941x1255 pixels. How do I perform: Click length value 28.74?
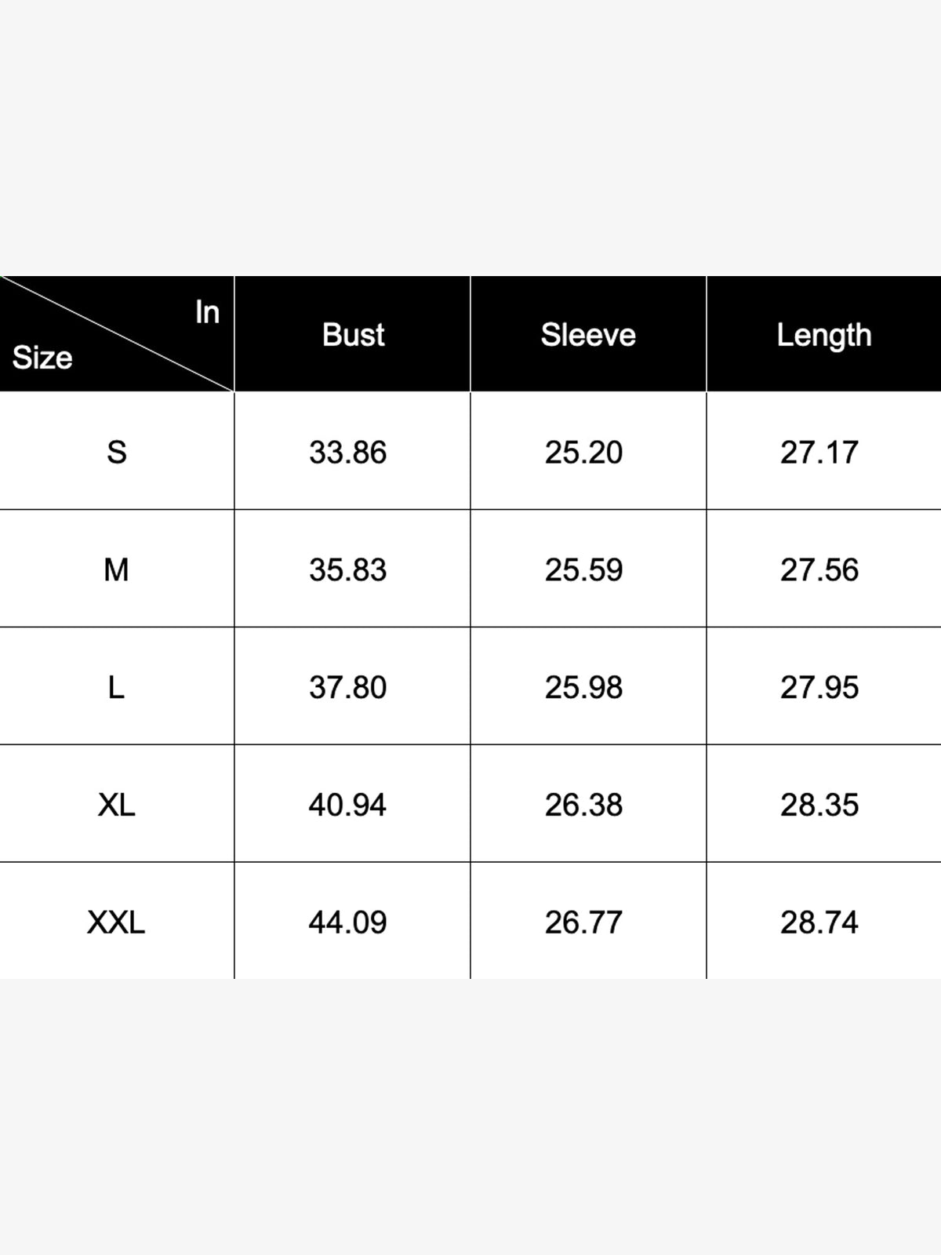point(819,923)
